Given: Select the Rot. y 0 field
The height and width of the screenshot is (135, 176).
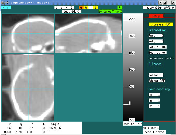Looking at the screenshot, I should point(156,41).
